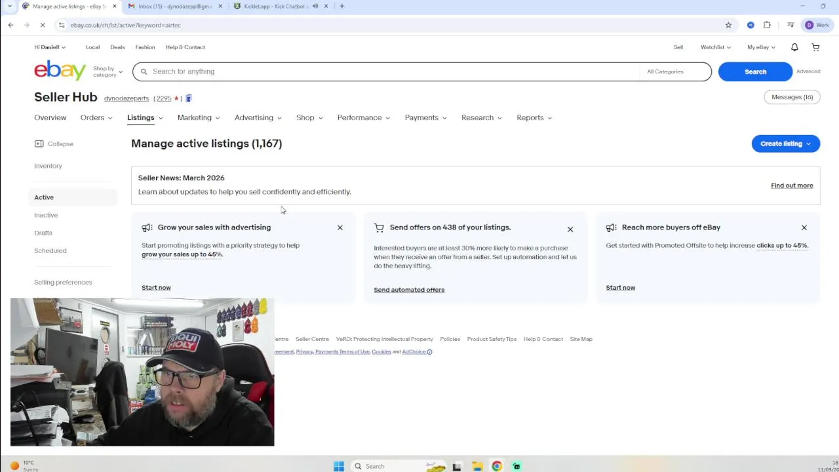Open the Messages (16) button
This screenshot has height=472, width=839.
point(792,97)
